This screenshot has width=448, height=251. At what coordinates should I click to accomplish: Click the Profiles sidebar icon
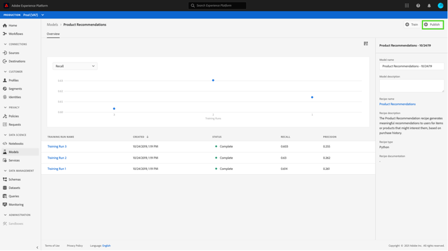click(5, 80)
